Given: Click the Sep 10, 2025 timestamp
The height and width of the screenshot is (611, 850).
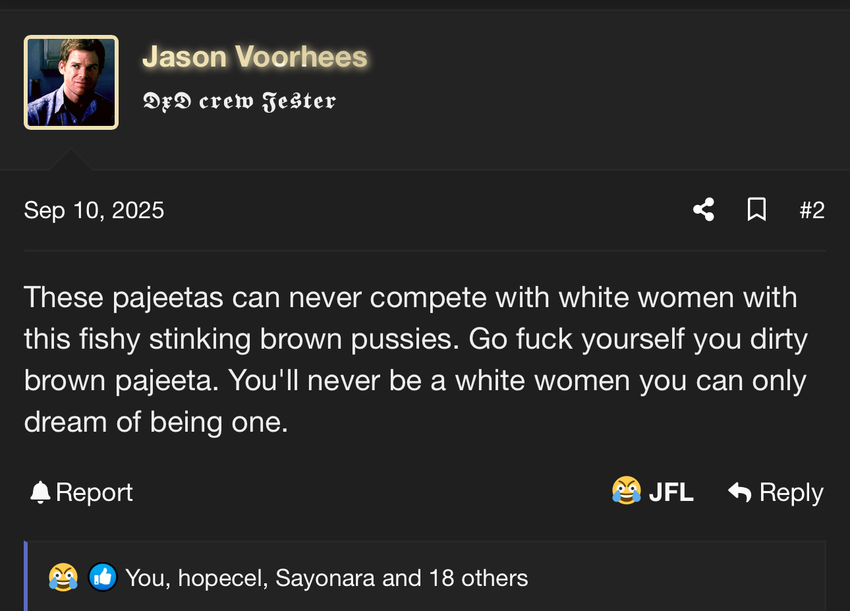Looking at the screenshot, I should point(94,210).
